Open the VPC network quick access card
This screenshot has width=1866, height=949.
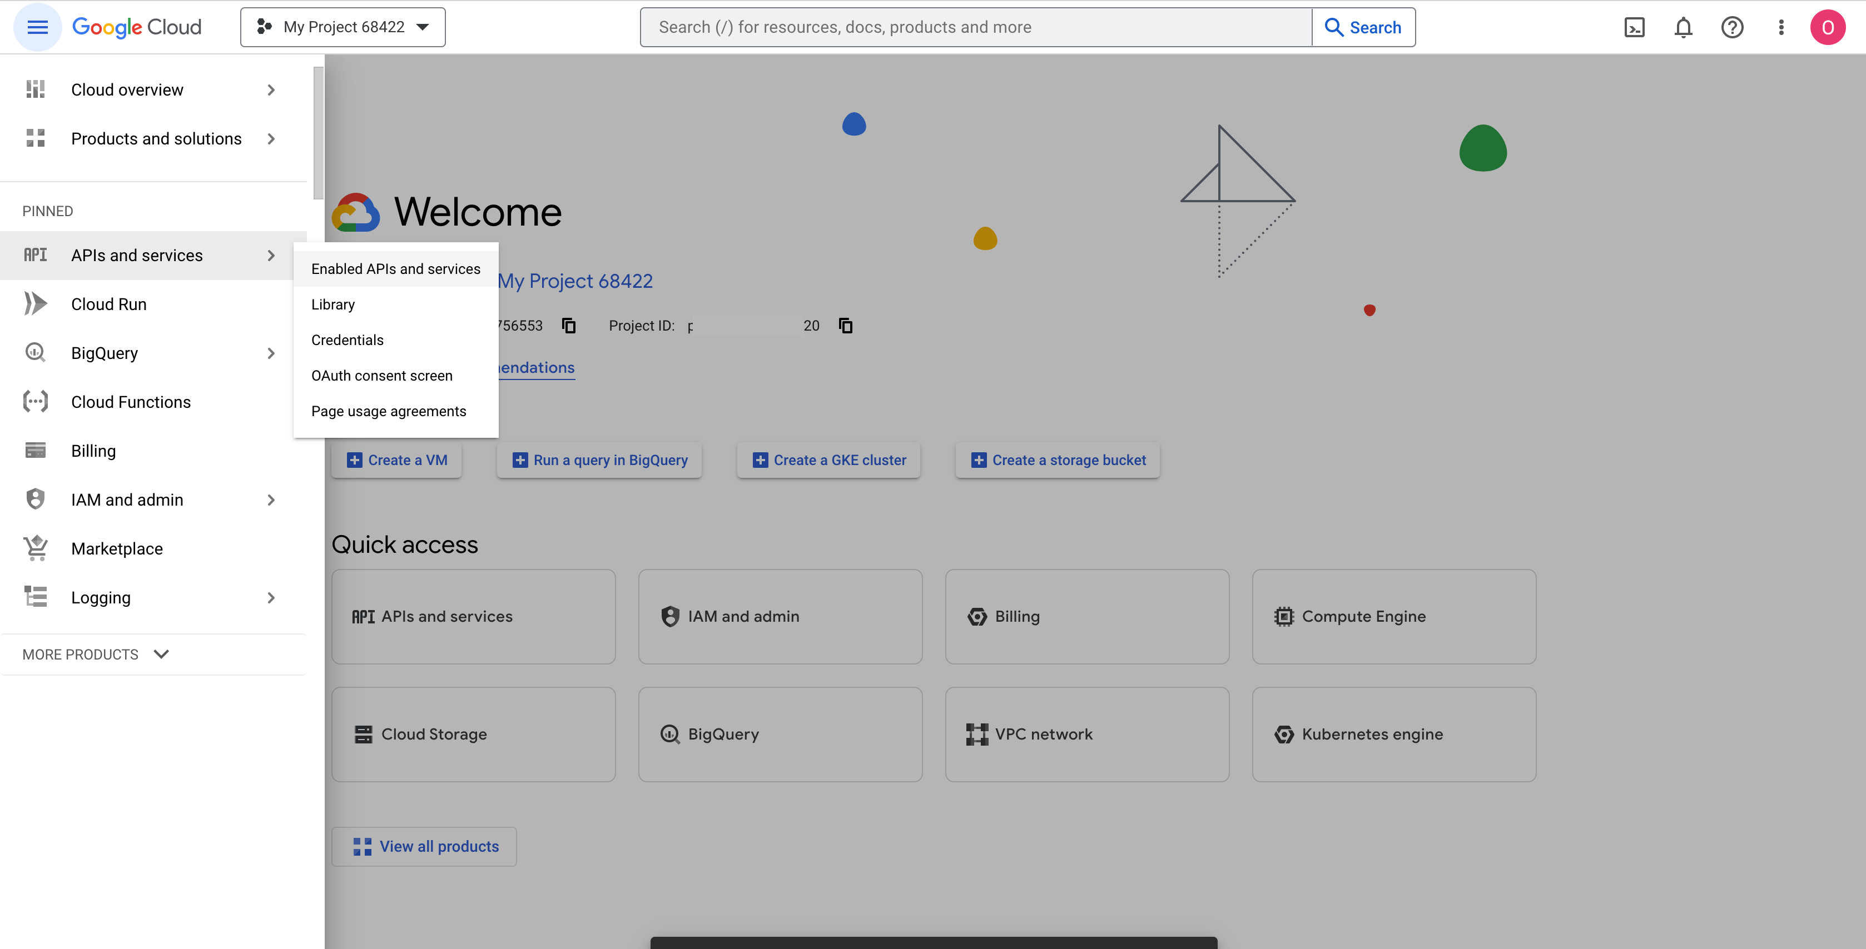(x=1087, y=734)
